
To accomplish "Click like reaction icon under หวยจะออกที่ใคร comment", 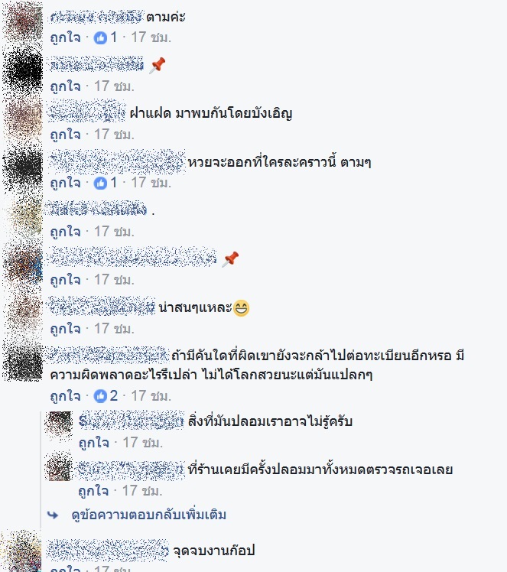I will [100, 183].
